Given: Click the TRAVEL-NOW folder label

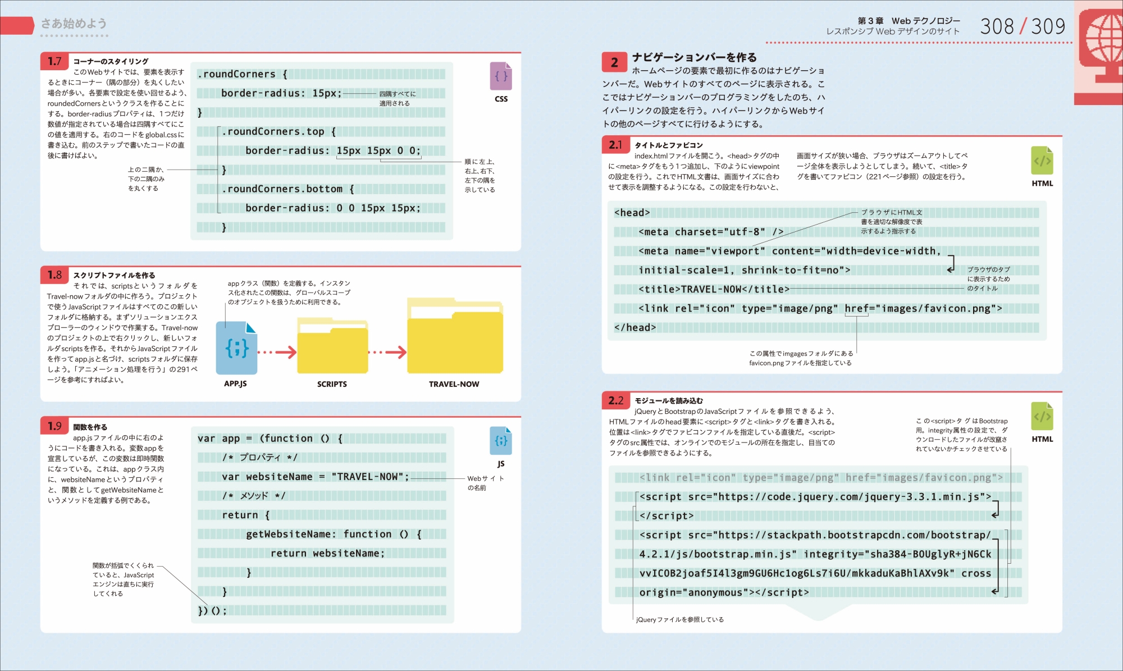Looking at the screenshot, I should [x=454, y=384].
